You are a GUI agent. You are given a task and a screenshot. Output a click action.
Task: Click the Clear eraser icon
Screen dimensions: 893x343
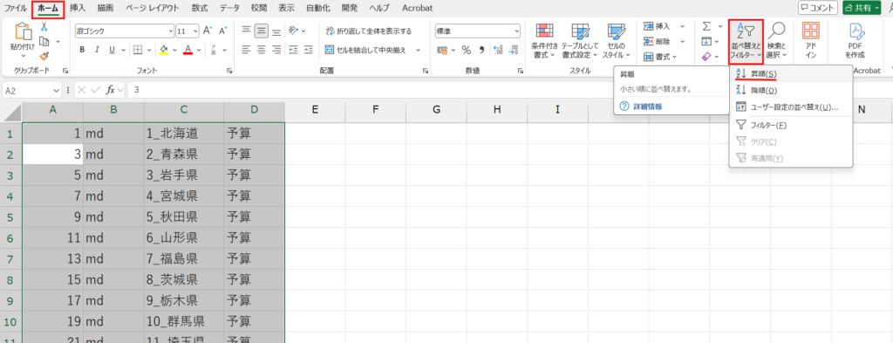coord(706,57)
